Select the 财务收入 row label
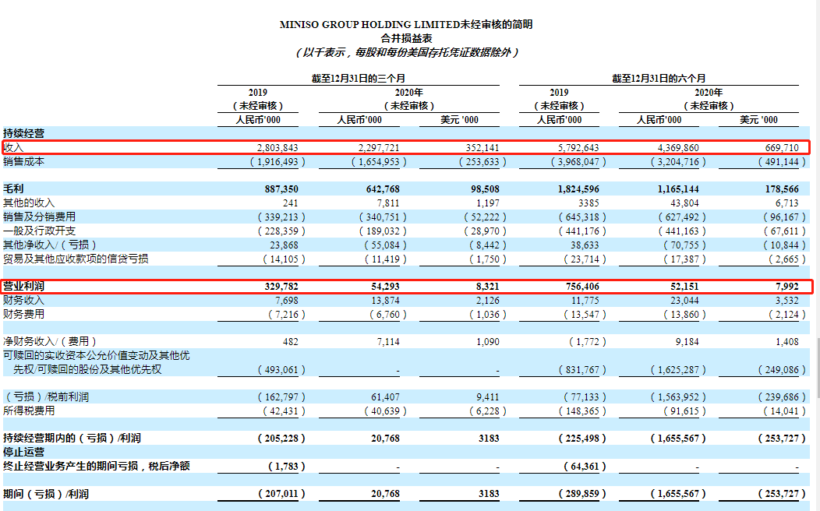 pos(23,300)
